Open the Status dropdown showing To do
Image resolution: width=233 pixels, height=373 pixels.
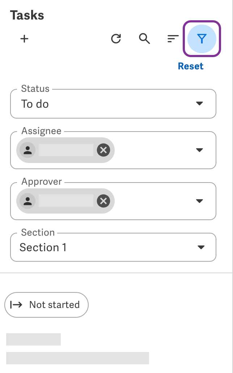point(113,103)
